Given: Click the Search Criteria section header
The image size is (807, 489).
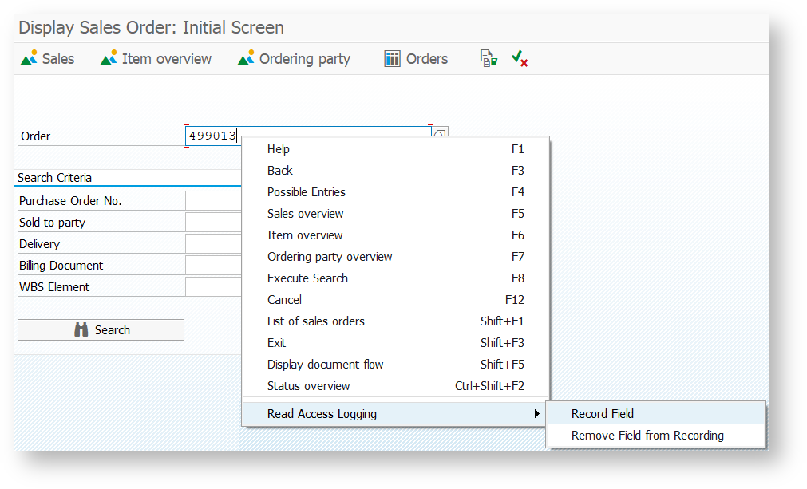Looking at the screenshot, I should [x=54, y=178].
